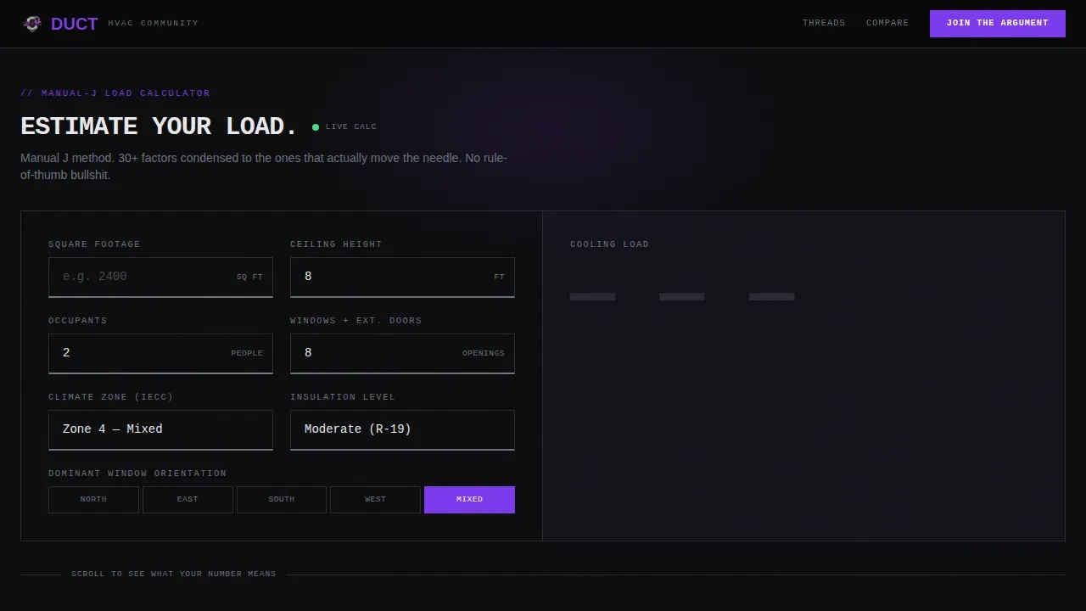
Task: Click the scroll hint divider text
Action: click(174, 575)
